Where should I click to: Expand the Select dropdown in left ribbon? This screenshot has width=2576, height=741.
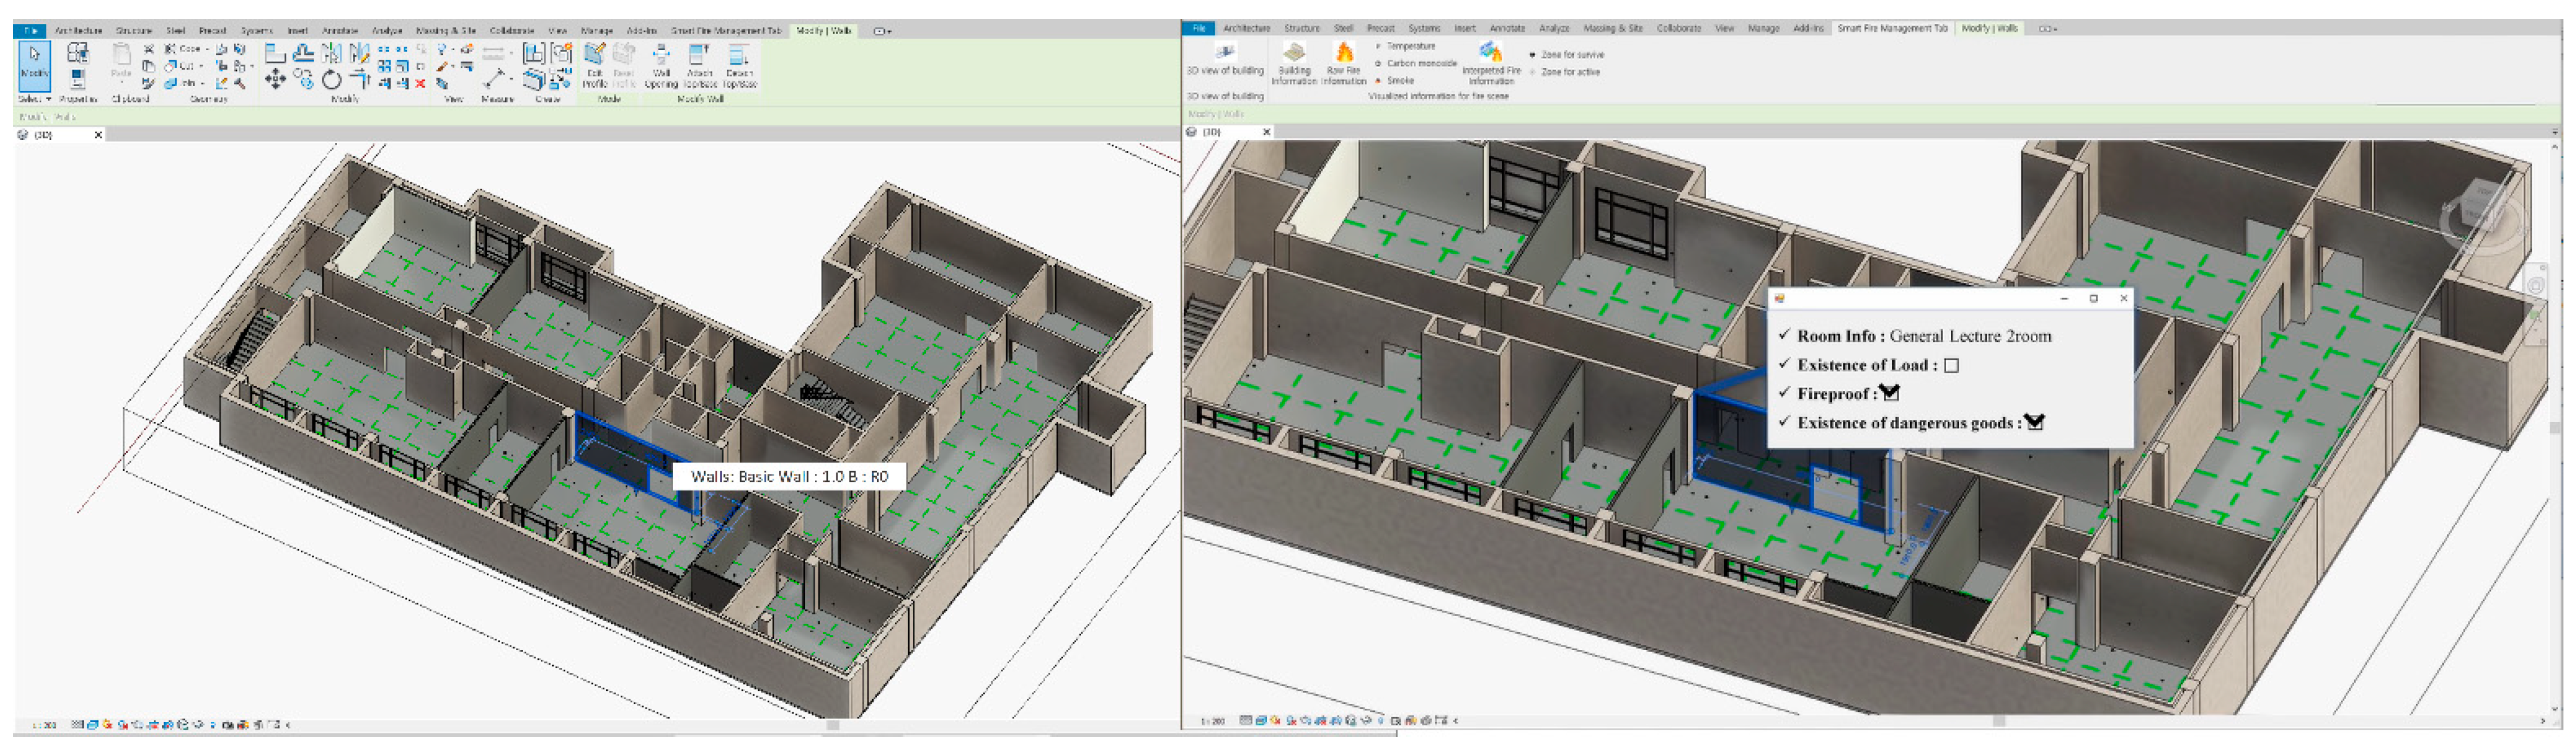(48, 100)
